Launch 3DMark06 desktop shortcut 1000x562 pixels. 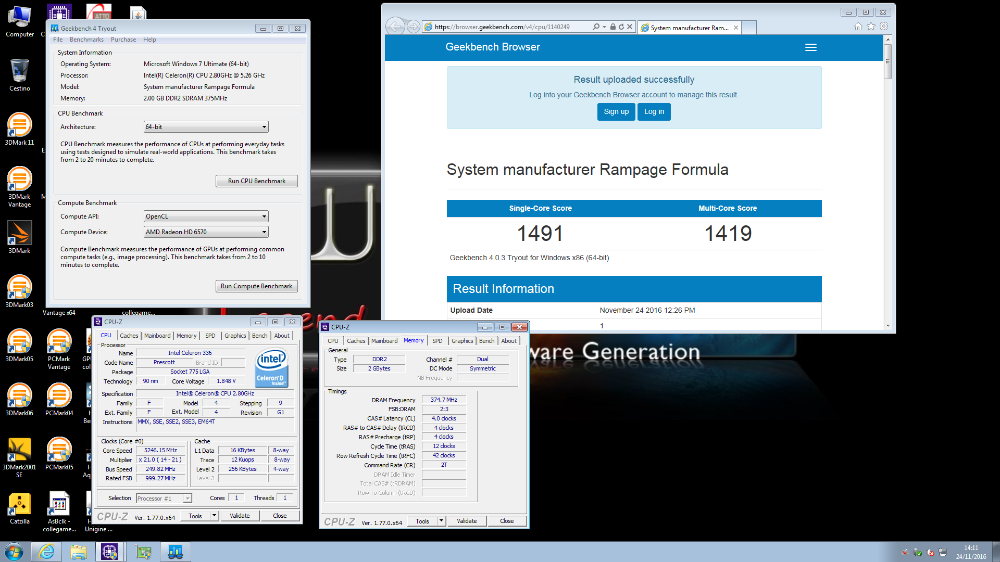19,400
